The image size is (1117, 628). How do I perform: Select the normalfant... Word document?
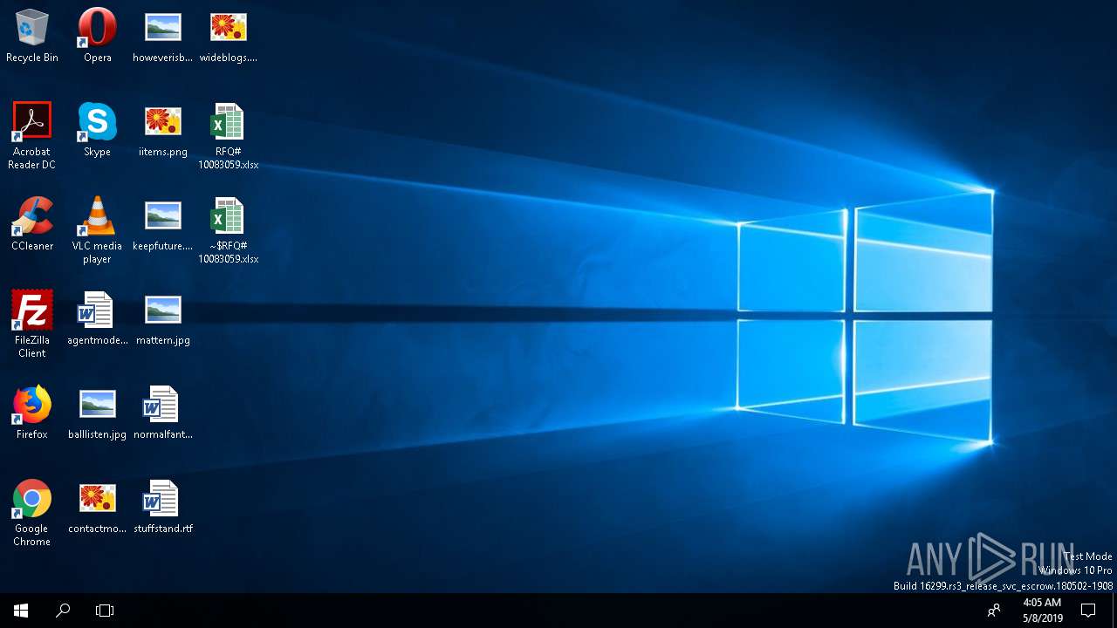pyautogui.click(x=162, y=413)
